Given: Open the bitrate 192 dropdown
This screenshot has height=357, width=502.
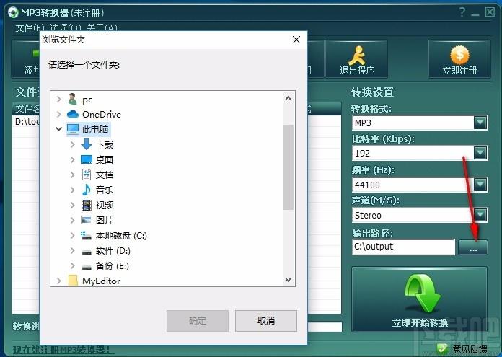Looking at the screenshot, I should (480, 153).
